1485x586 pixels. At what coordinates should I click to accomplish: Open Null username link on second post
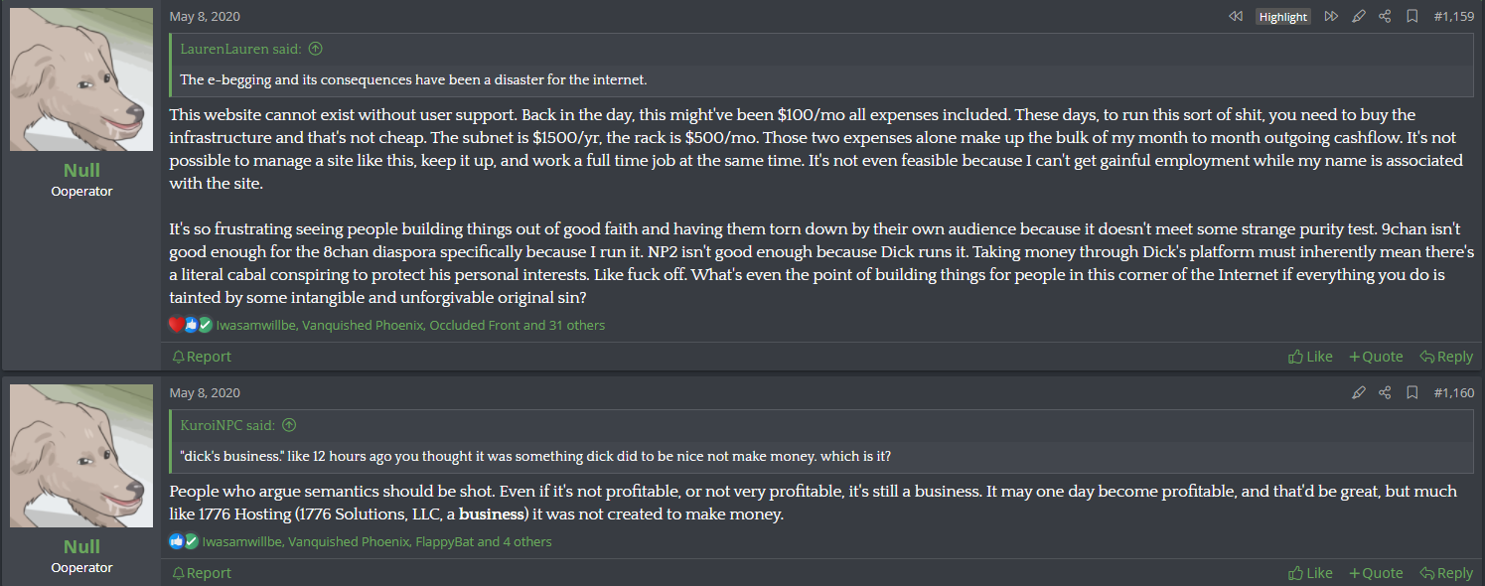point(81,546)
